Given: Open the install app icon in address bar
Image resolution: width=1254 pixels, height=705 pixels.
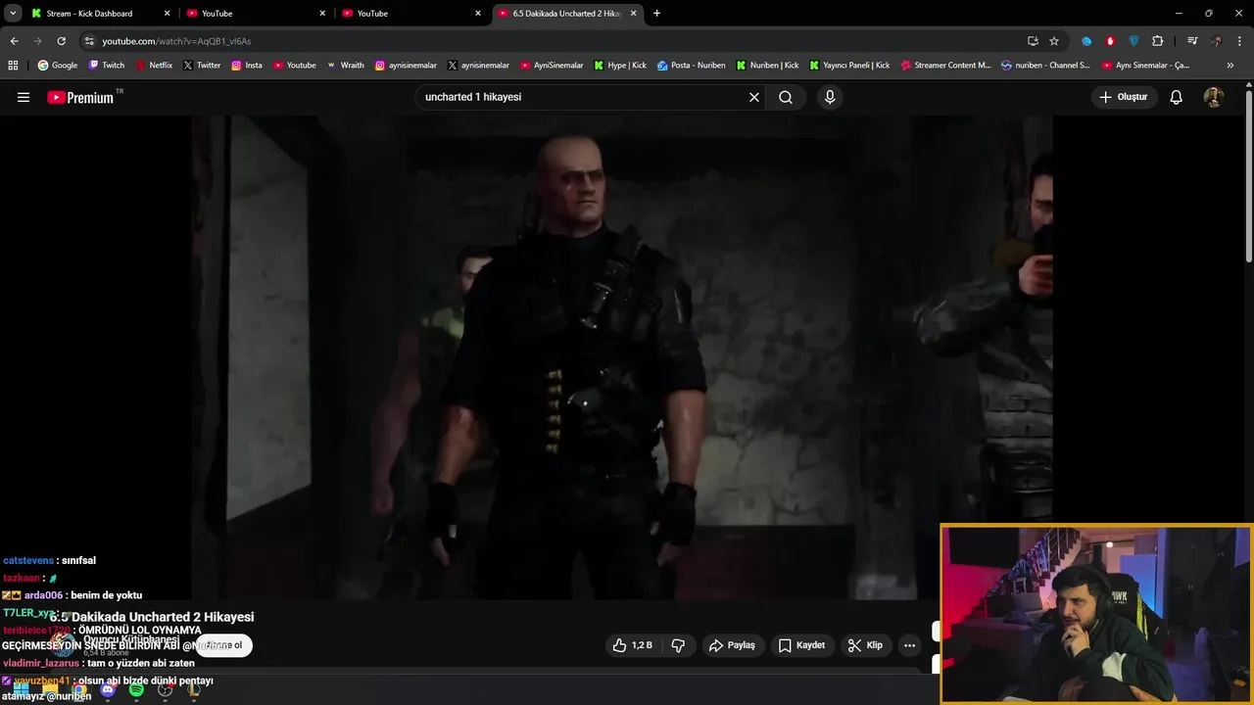Looking at the screenshot, I should click(1033, 41).
